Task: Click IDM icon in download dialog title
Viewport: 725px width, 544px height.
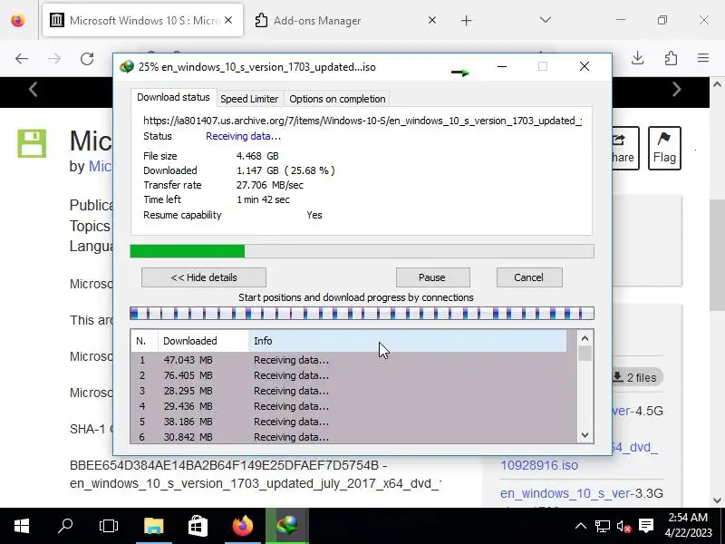Action: tap(127, 66)
